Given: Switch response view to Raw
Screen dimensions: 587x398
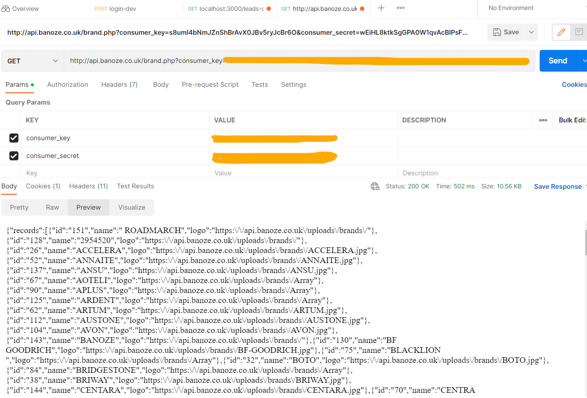Looking at the screenshot, I should (x=53, y=207).
